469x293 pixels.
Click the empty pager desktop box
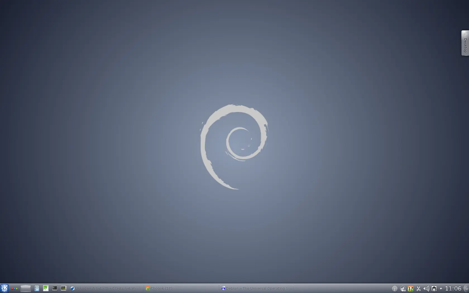coord(26,288)
